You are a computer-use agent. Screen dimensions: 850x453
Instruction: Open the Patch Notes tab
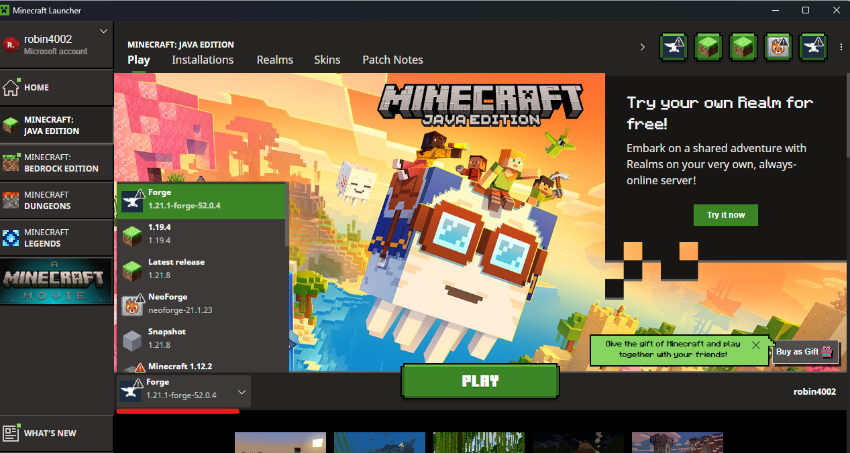tap(392, 60)
